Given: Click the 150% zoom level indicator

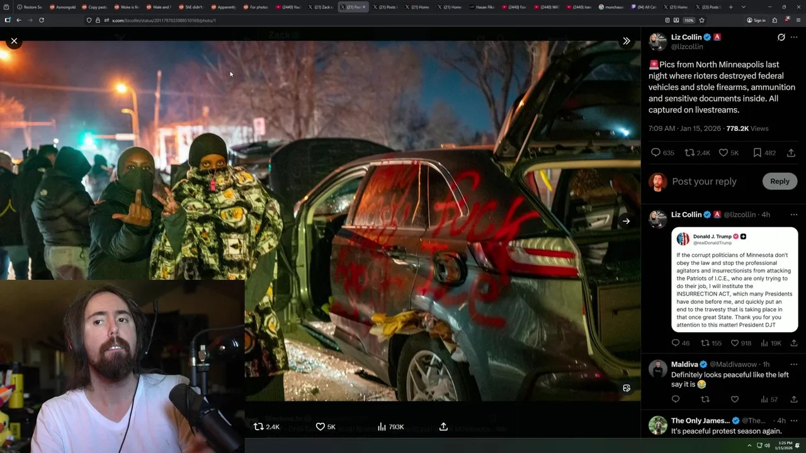Looking at the screenshot, I should tap(689, 20).
